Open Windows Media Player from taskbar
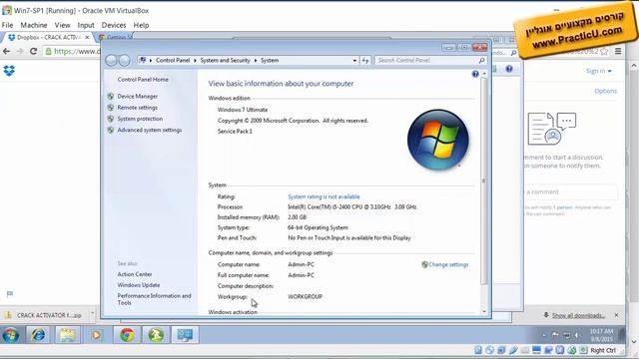The width and height of the screenshot is (639, 359). [x=97, y=335]
